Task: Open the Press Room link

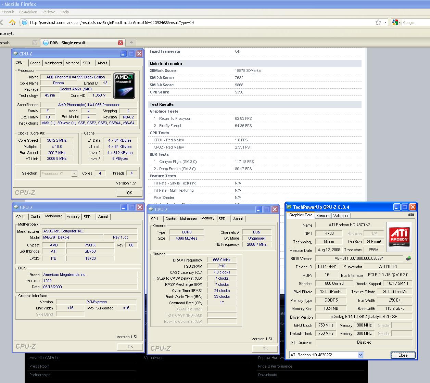Action: point(39,366)
